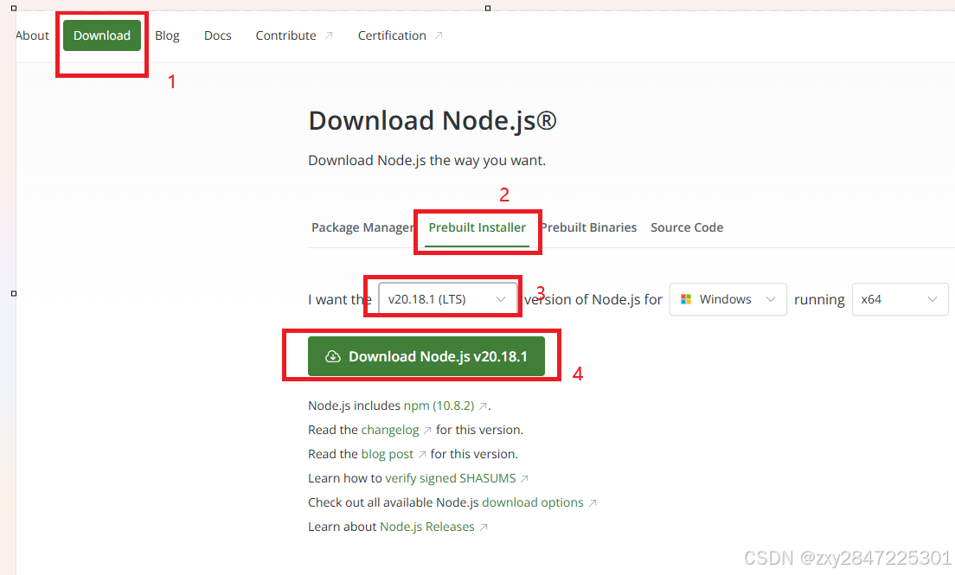955x575 pixels.
Task: Switch to the Package Manager tab
Action: click(x=362, y=227)
